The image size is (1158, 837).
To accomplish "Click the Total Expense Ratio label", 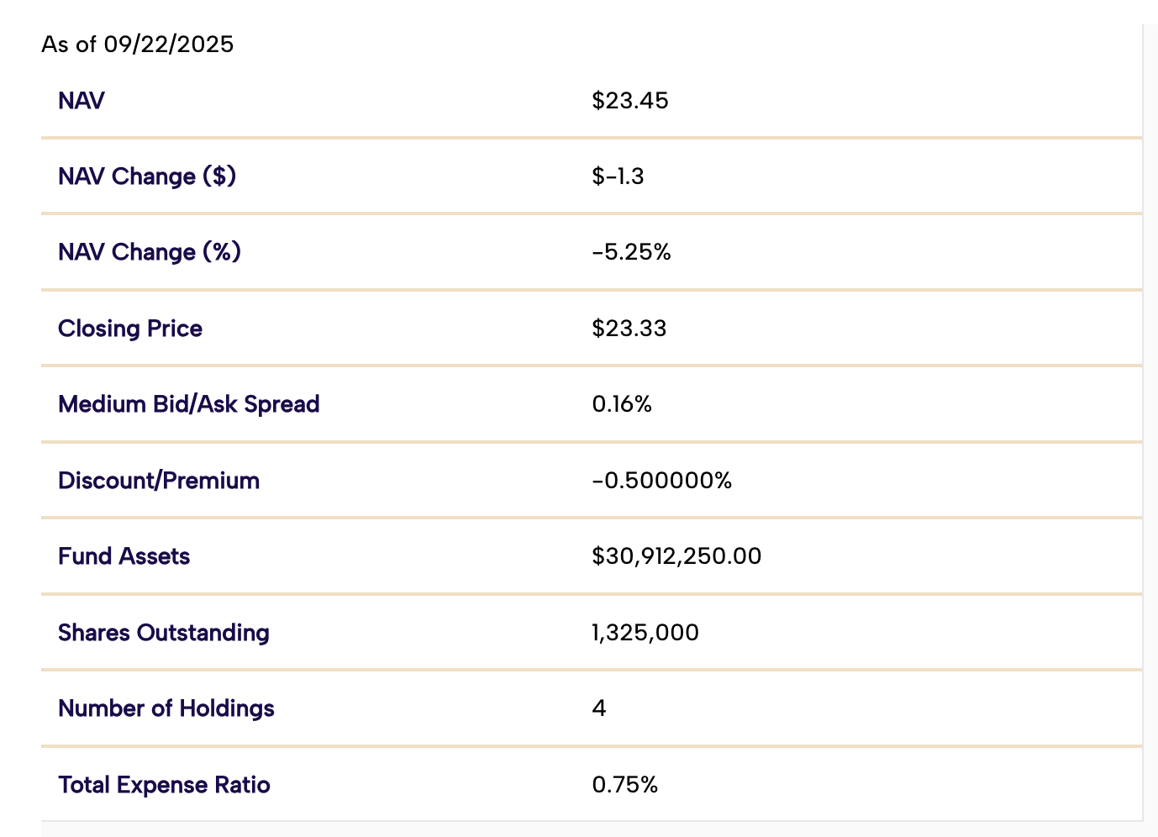I will tap(165, 785).
